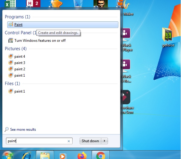The image size is (181, 159).
Task: Click the icon beside paint 4
Action: click(11, 56)
